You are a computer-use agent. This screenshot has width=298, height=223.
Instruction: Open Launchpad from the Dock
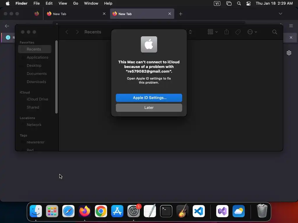[x=52, y=211]
